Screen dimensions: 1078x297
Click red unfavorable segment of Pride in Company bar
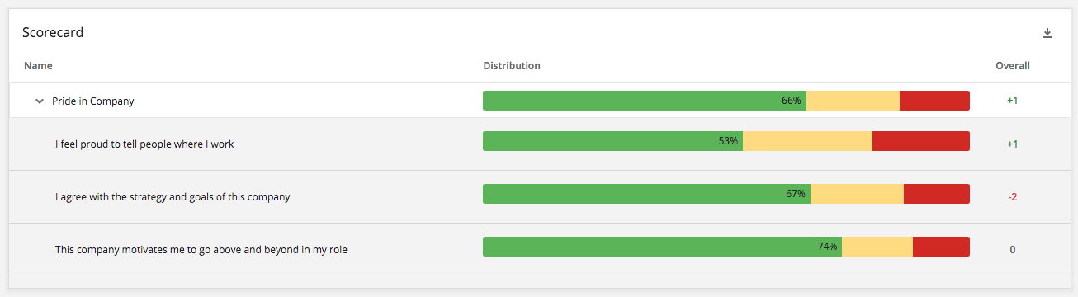pos(934,101)
